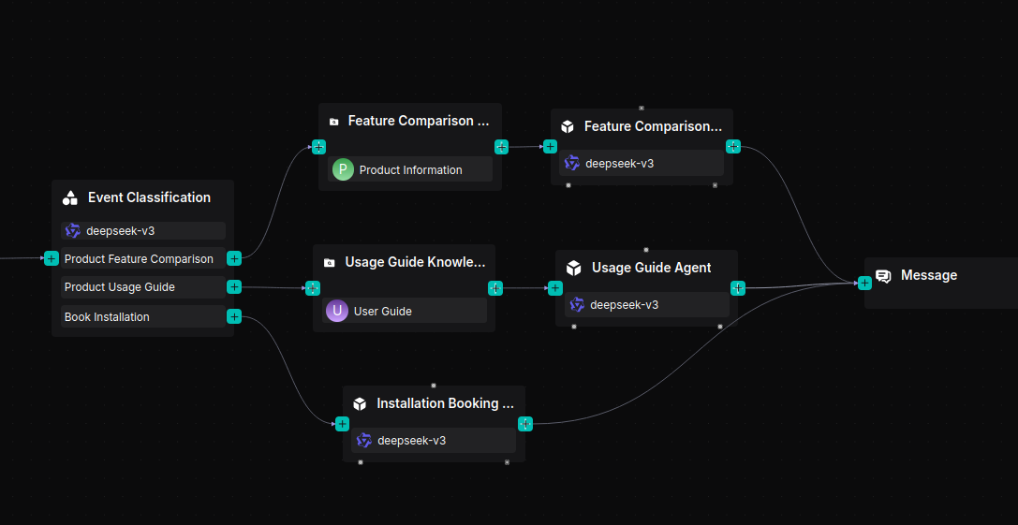Image resolution: width=1018 pixels, height=525 pixels.
Task: Click the Message node chat icon
Action: [883, 276]
